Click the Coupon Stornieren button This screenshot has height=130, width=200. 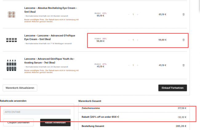18,123
